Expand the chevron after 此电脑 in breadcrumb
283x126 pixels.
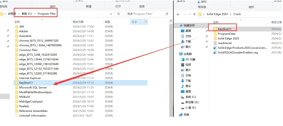coord(19,14)
